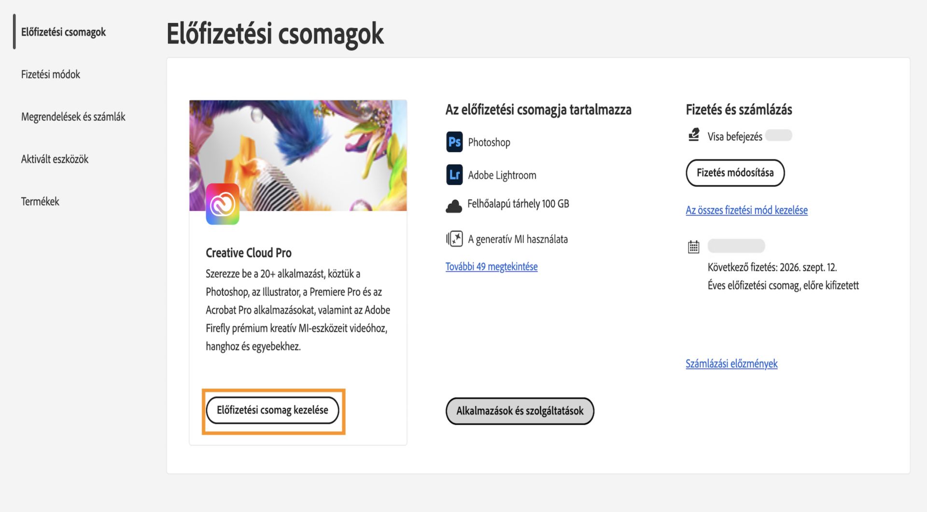This screenshot has height=512, width=927.
Task: Open the Termékek section
Action: coord(40,201)
